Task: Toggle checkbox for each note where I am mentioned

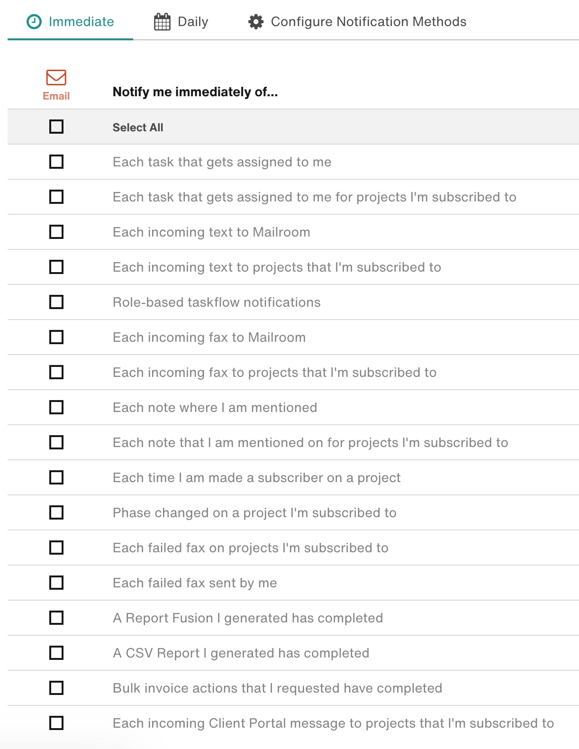Action: point(56,407)
